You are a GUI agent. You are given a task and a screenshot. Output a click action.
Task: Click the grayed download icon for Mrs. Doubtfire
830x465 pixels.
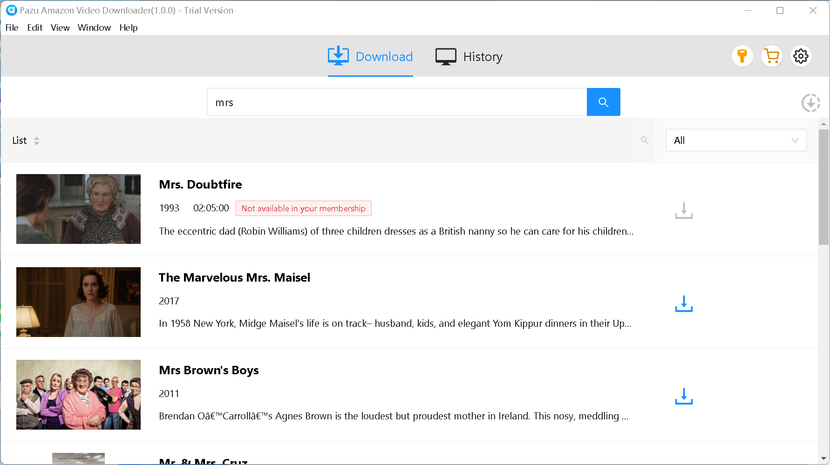coord(683,211)
